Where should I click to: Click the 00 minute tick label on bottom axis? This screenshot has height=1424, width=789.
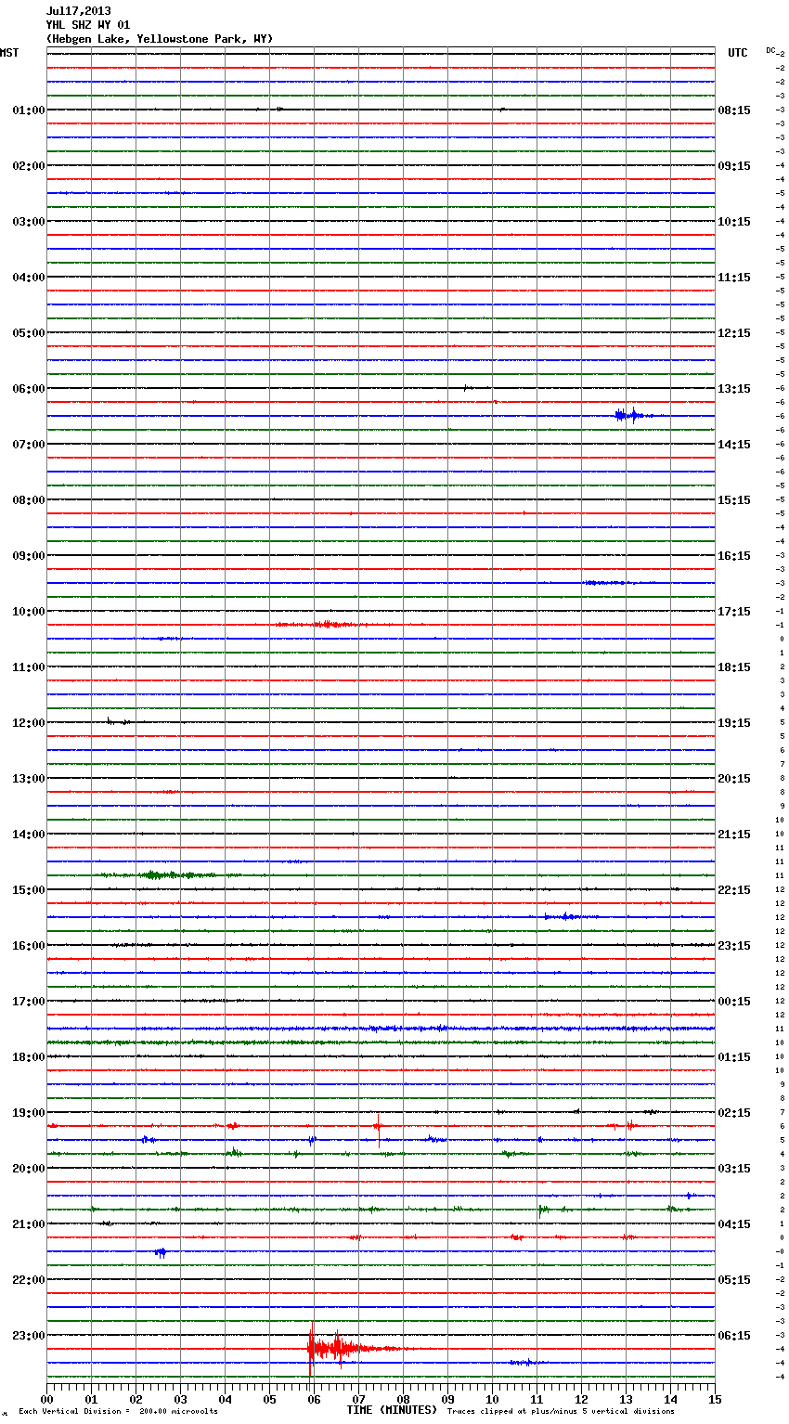click(x=46, y=1399)
